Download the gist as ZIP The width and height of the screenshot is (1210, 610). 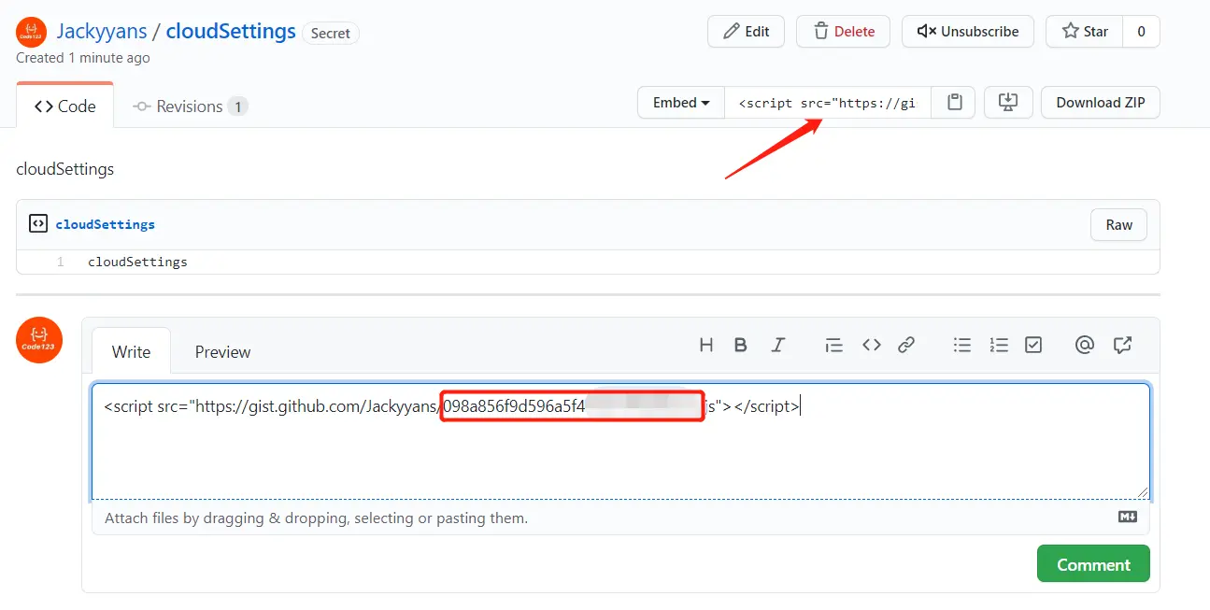click(x=1101, y=103)
